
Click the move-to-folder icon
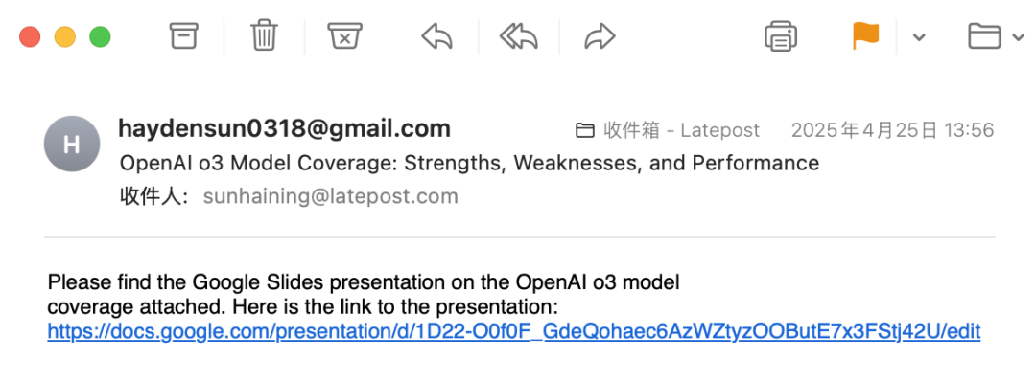coord(984,36)
